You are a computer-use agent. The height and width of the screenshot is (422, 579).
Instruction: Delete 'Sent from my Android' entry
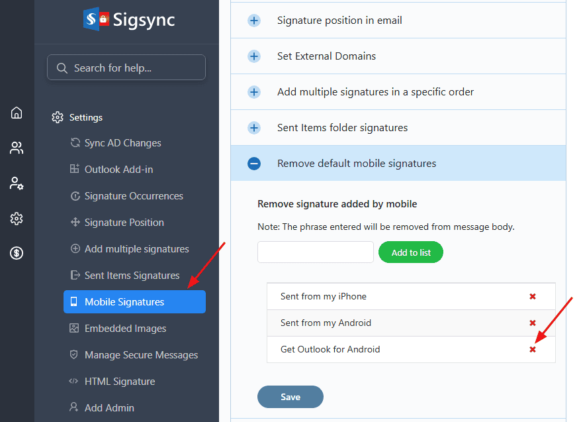(533, 323)
